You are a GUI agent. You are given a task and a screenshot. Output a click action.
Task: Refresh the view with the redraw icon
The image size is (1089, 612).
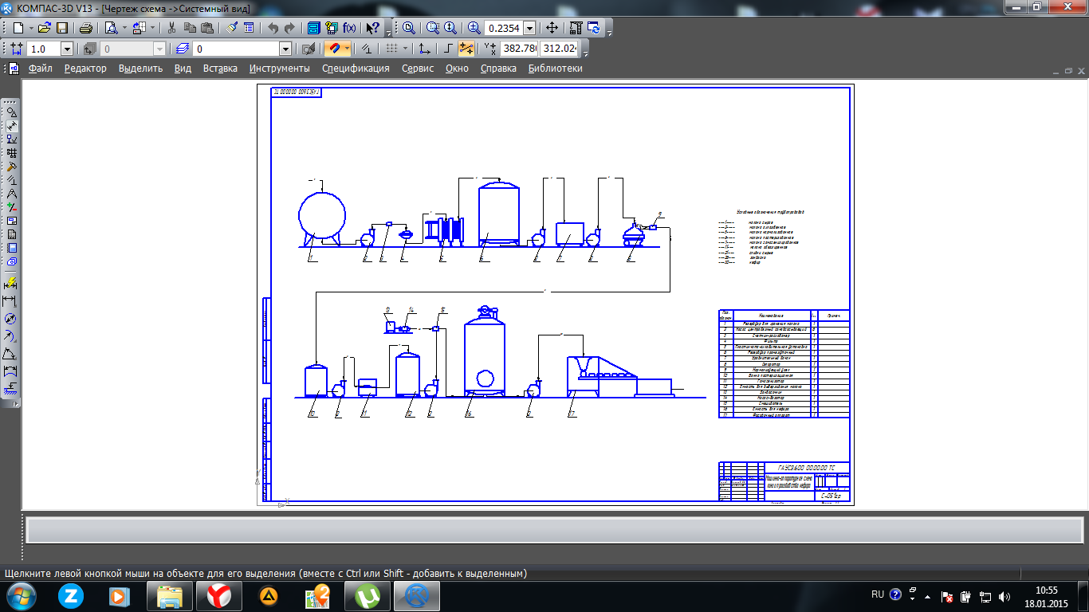(595, 28)
